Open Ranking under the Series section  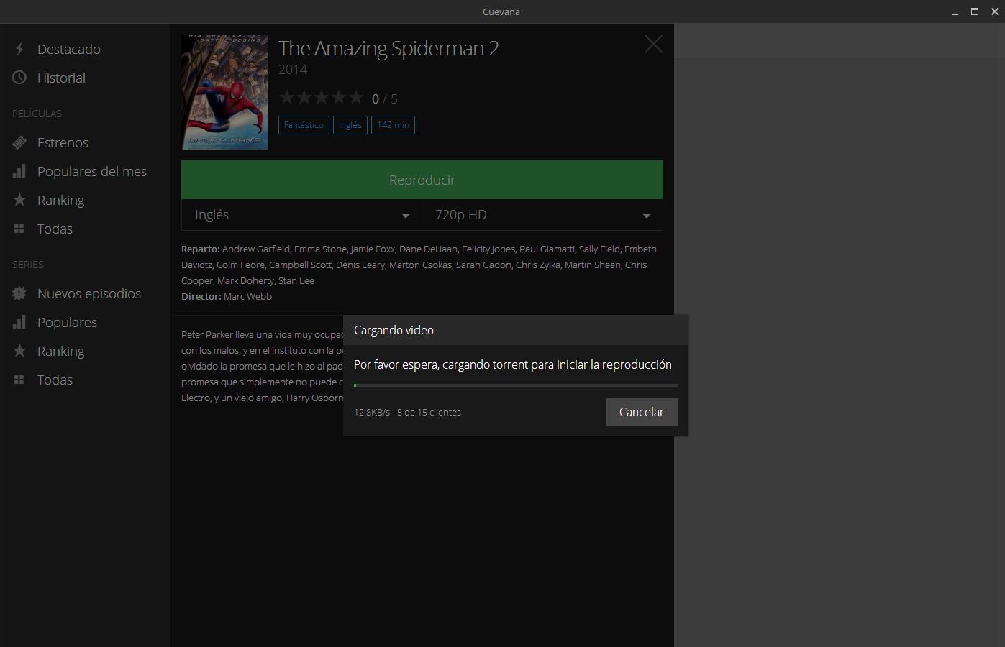coord(60,351)
